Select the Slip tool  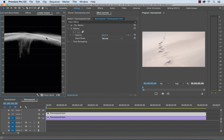[31, 8]
